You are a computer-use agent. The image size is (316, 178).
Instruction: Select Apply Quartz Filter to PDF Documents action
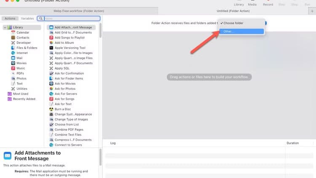pos(71,63)
